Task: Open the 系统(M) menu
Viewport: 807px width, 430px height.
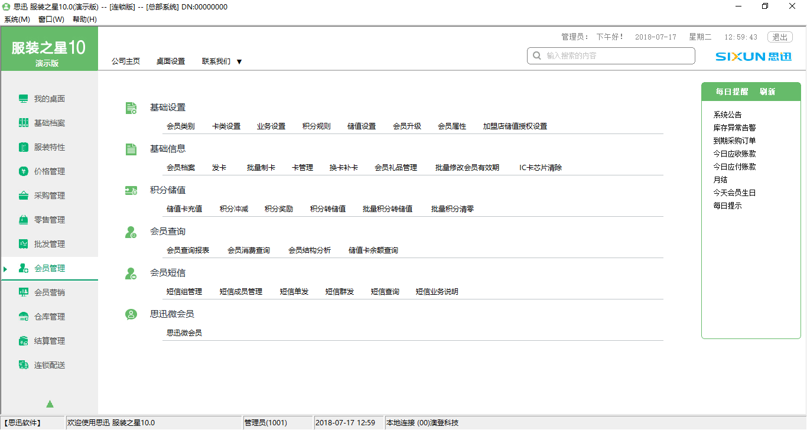Action: pos(17,19)
